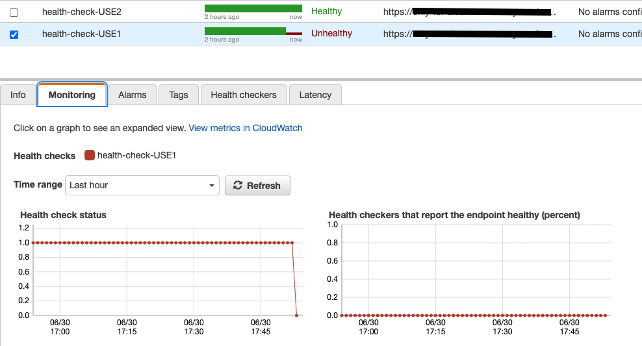The image size is (642, 346).
Task: Open View metrics in CloudWatch link
Action: pos(246,128)
